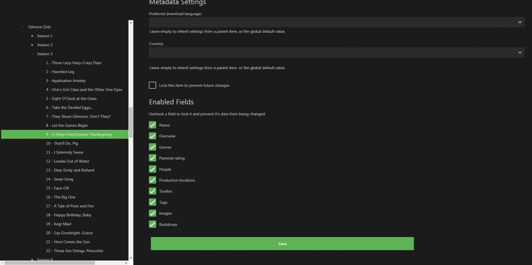The height and width of the screenshot is (265, 532).
Task: Disable the Genres field checkbox
Action: pos(153,147)
